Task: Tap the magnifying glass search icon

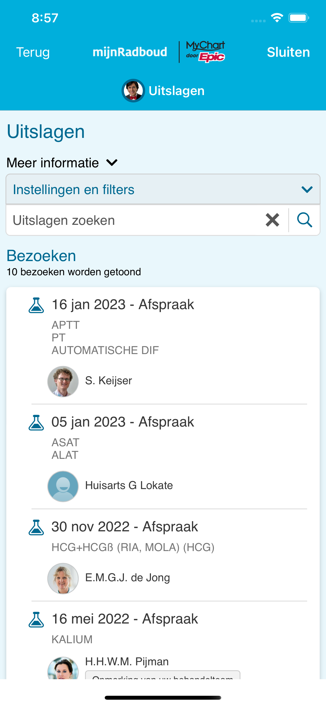Action: pyautogui.click(x=304, y=220)
